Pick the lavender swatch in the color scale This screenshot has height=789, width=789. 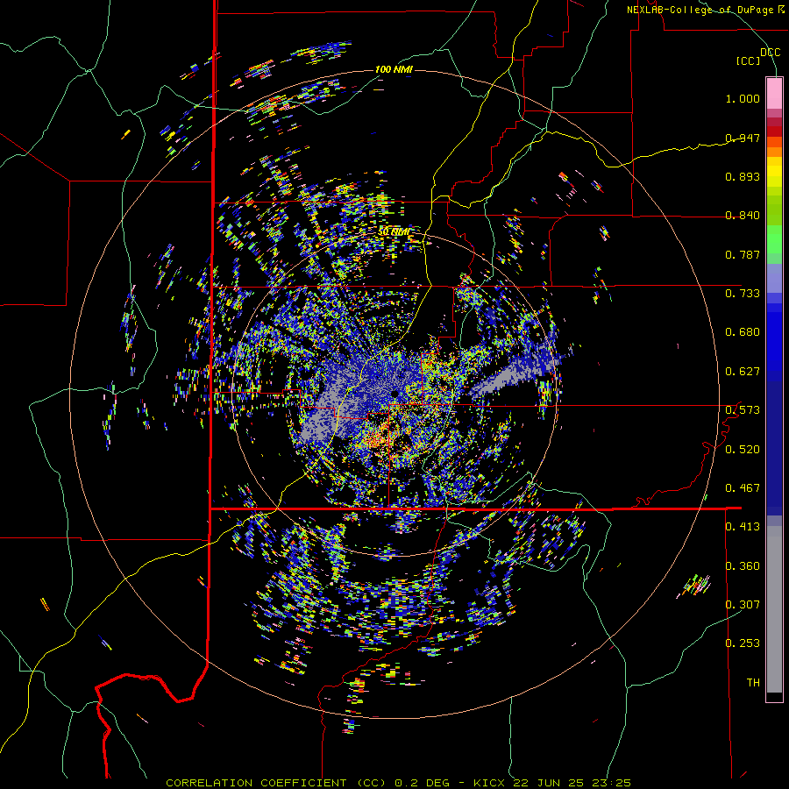774,278
